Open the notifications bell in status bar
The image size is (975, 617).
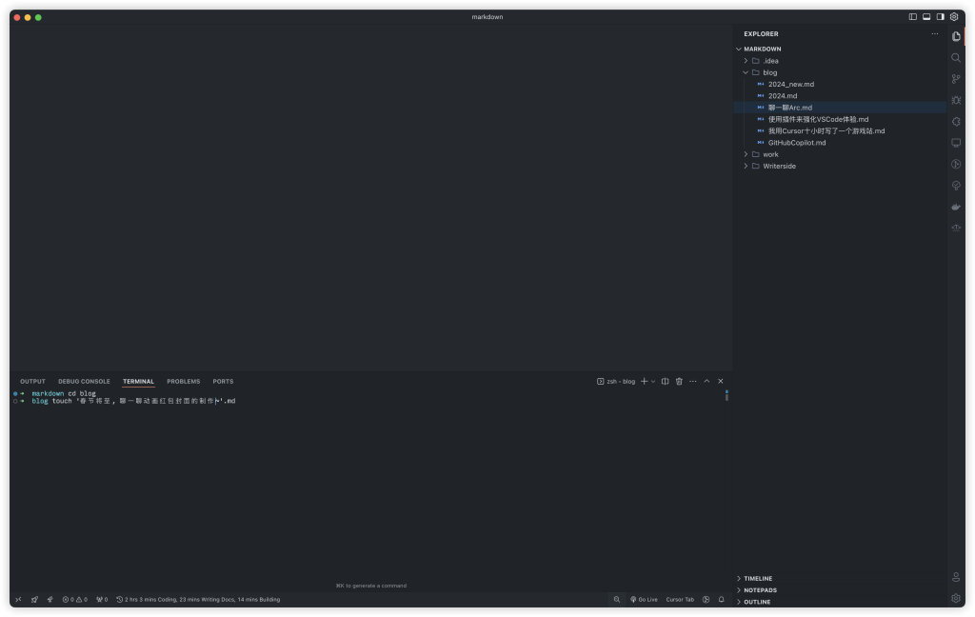[721, 600]
